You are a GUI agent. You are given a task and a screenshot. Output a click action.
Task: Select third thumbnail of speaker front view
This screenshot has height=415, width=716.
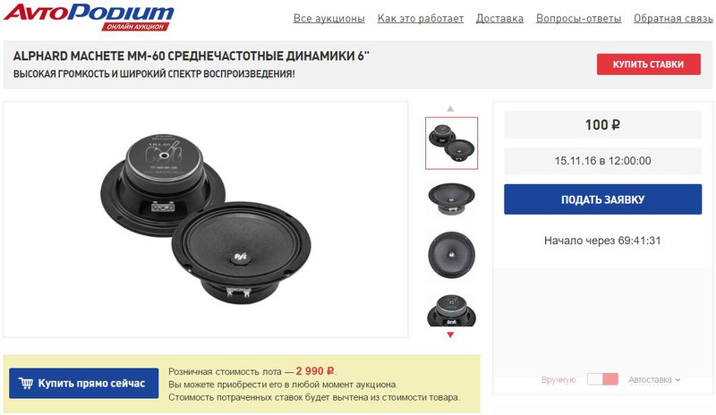[x=452, y=255]
